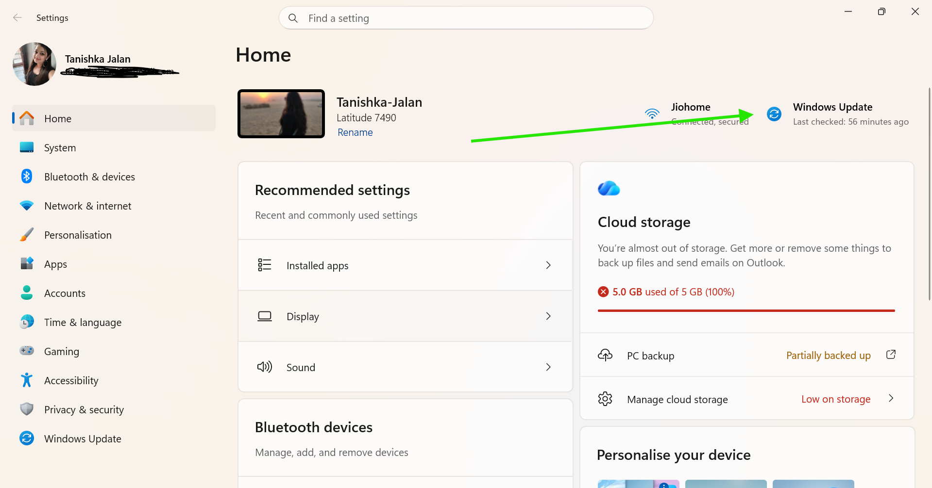Click the Home house icon in sidebar
This screenshot has height=488, width=932.
coord(27,118)
